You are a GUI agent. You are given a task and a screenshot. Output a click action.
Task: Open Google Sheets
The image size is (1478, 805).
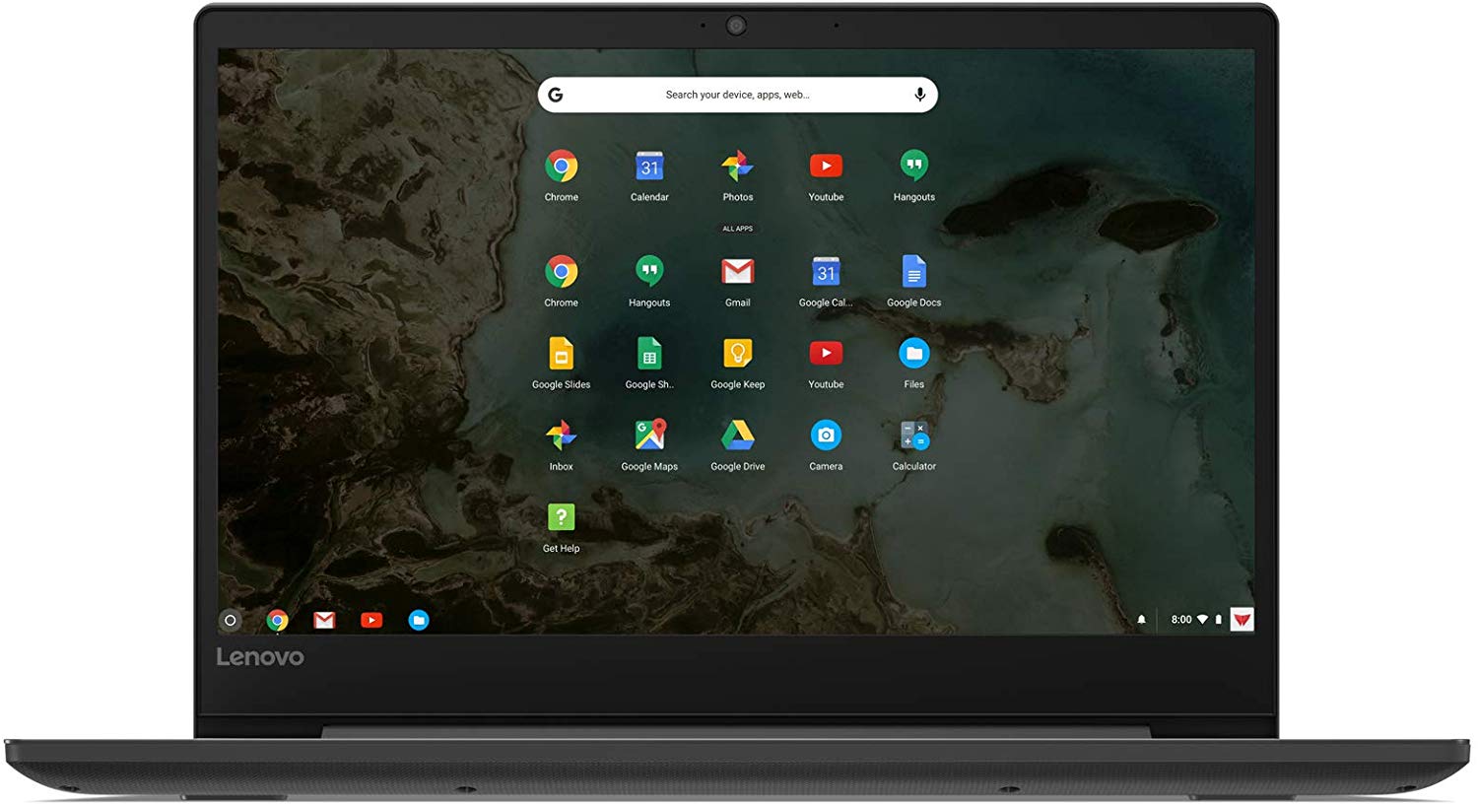(x=649, y=354)
